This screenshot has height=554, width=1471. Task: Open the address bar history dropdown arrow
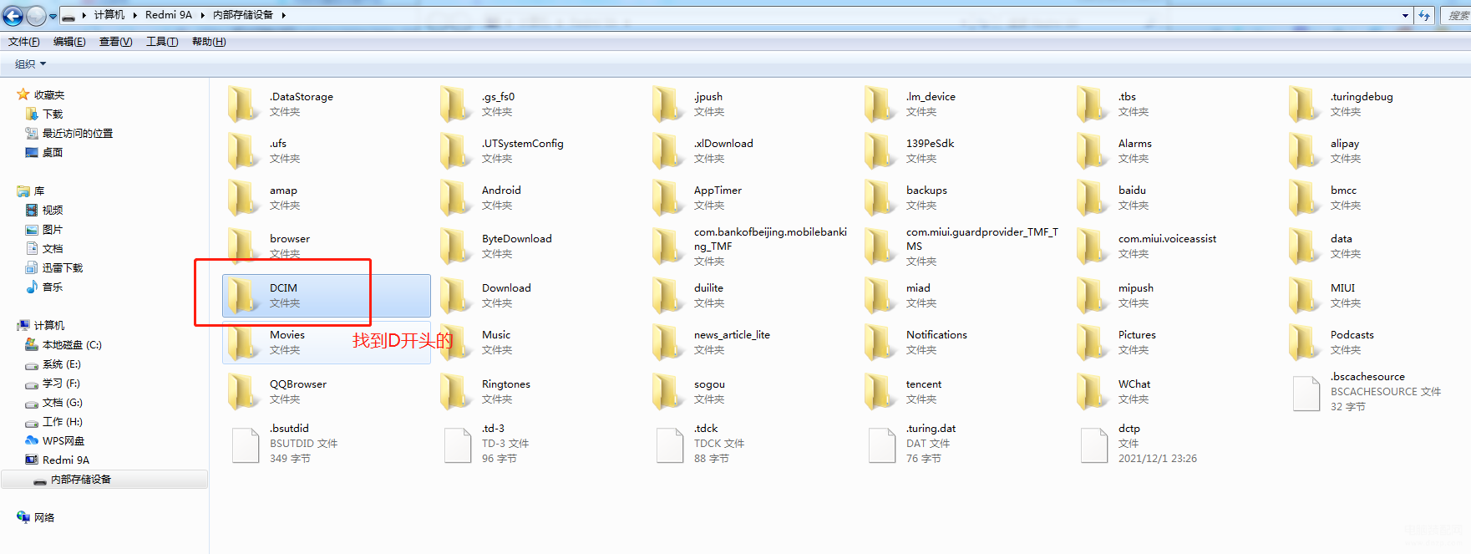click(x=1405, y=15)
